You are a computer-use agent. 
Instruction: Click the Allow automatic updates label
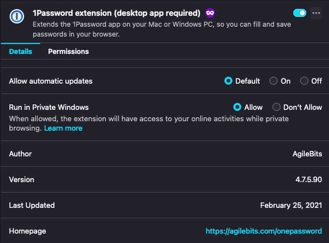[x=51, y=81]
